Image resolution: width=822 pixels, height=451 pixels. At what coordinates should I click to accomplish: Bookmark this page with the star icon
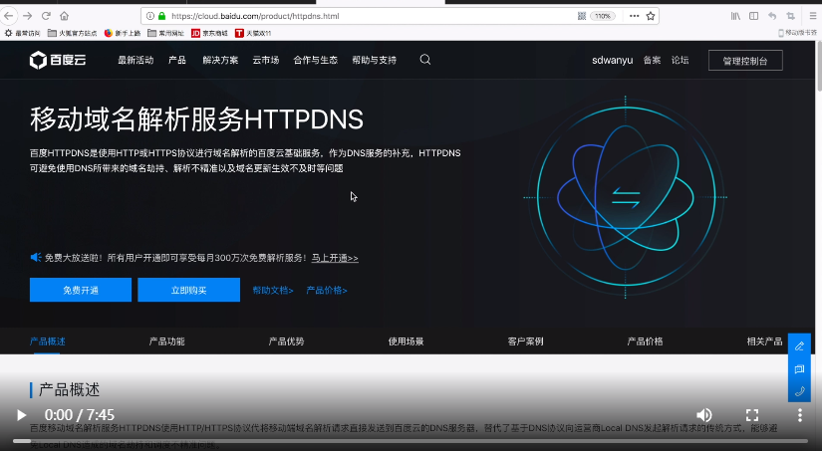(x=651, y=16)
